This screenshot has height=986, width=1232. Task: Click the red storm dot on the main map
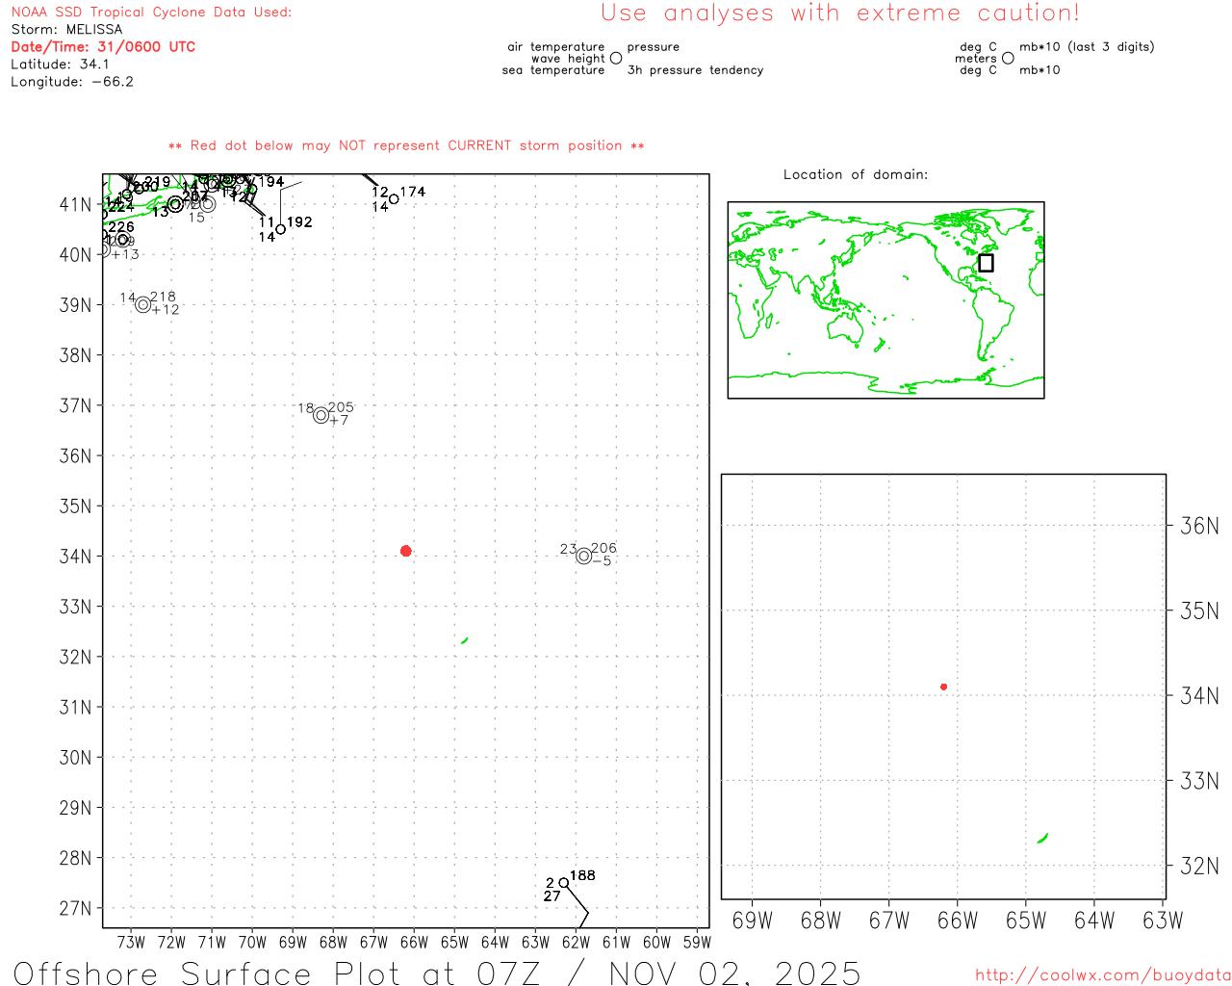pos(405,551)
